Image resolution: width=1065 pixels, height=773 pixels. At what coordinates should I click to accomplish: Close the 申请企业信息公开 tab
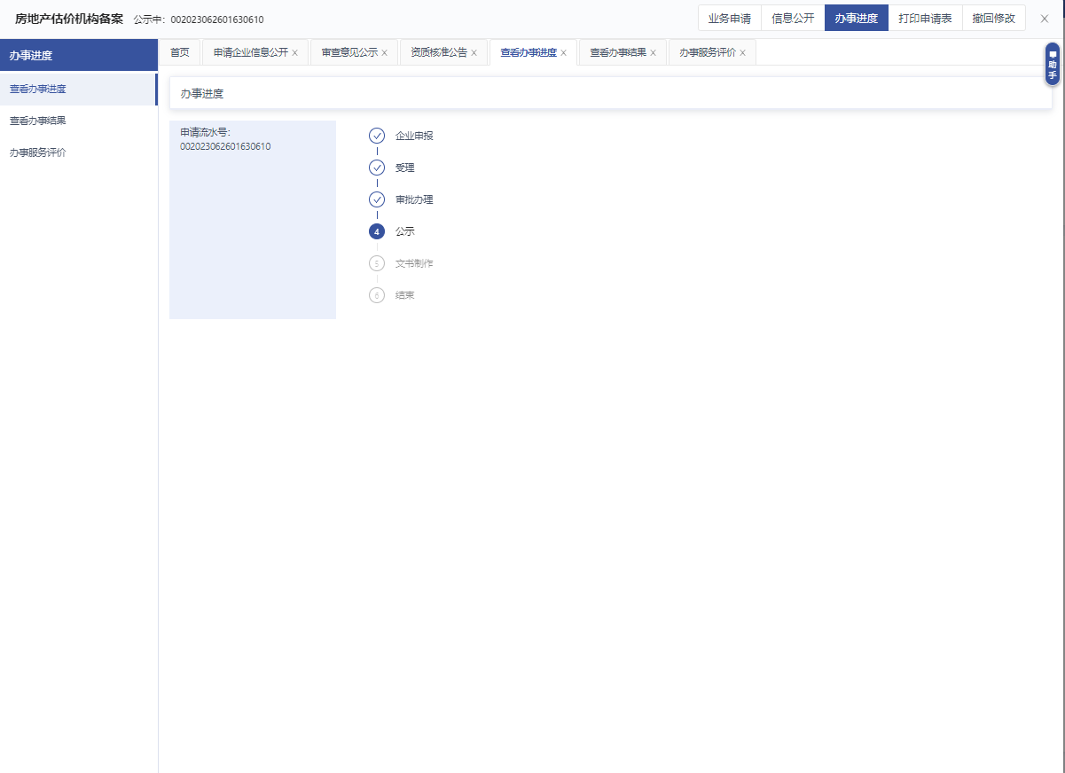295,53
